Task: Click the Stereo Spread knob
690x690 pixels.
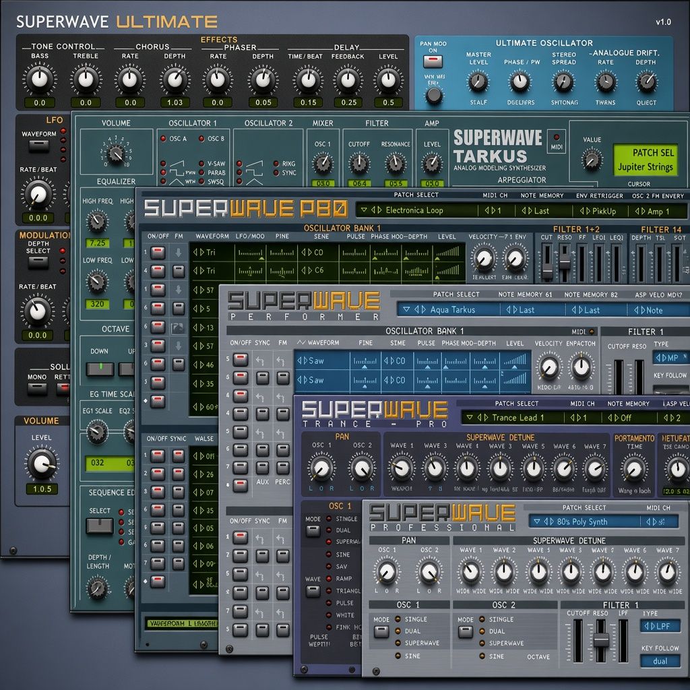Action: 563,82
